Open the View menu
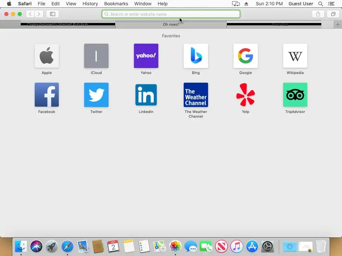 click(71, 4)
